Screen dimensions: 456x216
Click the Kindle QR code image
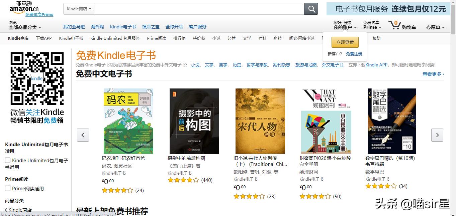37,78
